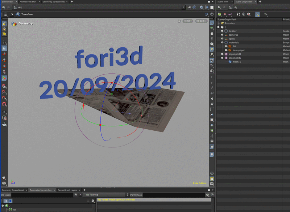
Task: Open the Scene Graph Layers tab
Action: pyautogui.click(x=67, y=190)
